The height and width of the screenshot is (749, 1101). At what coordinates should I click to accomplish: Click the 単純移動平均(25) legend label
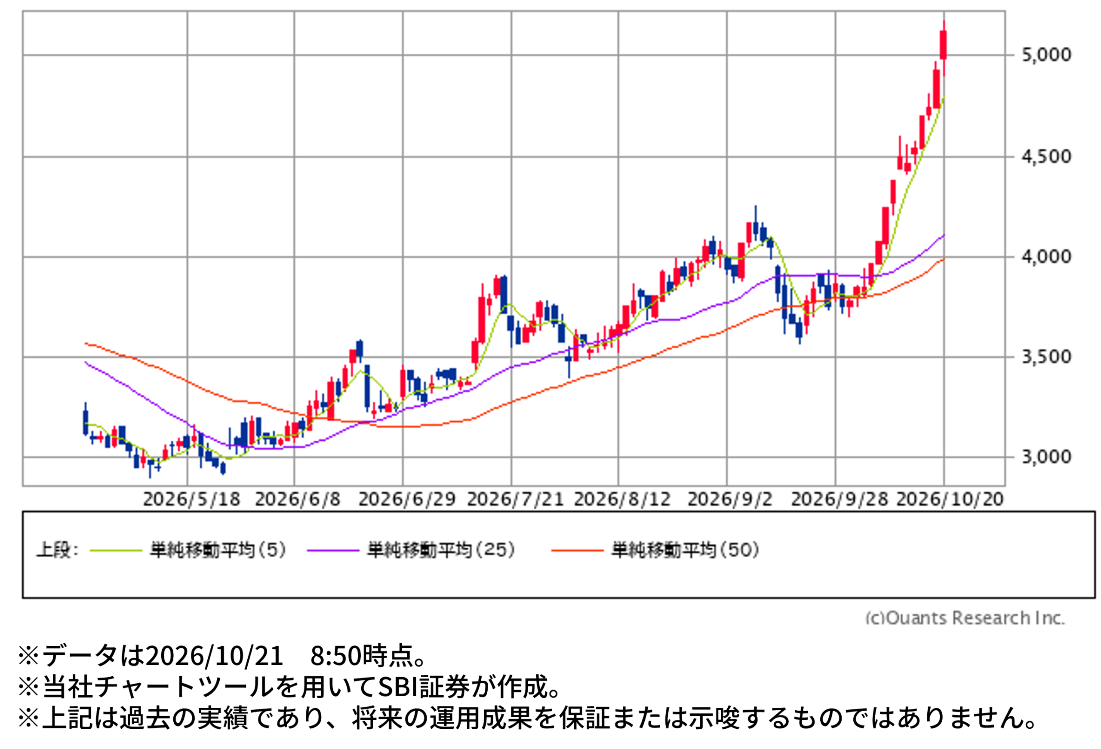click(441, 550)
